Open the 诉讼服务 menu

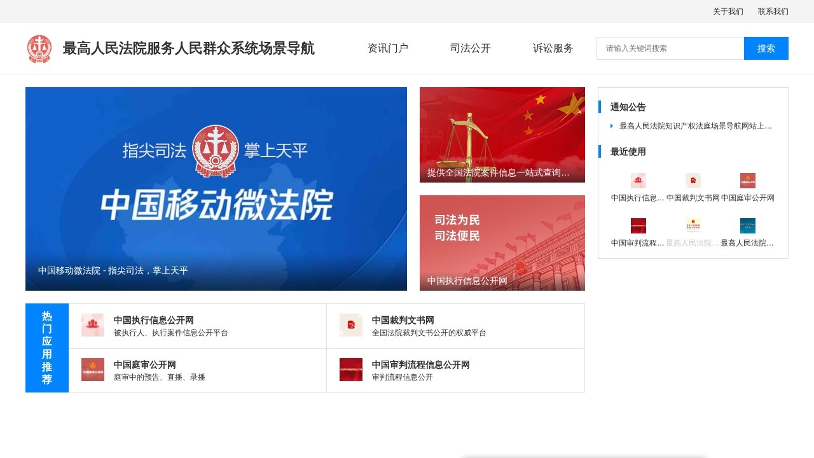pyautogui.click(x=553, y=48)
